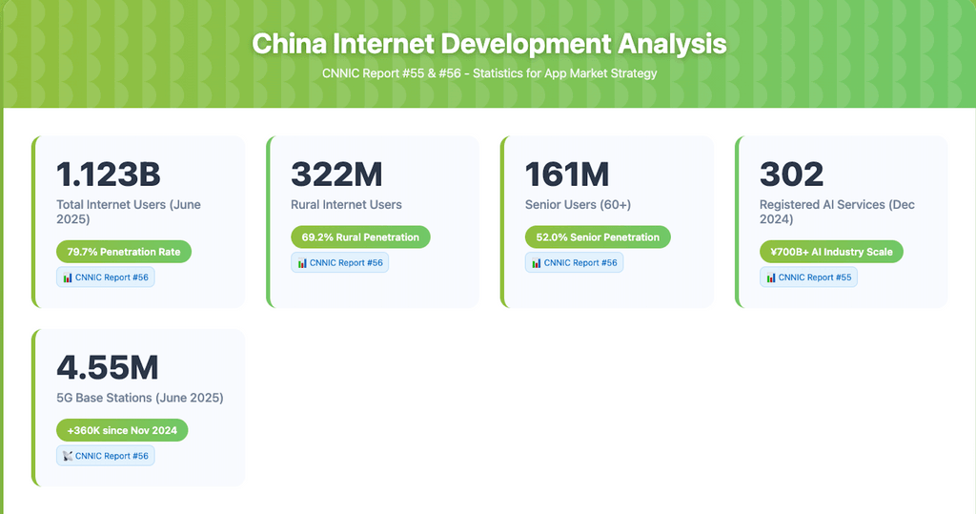Click the satellite icon in the 5G Base Stations card

coord(68,456)
